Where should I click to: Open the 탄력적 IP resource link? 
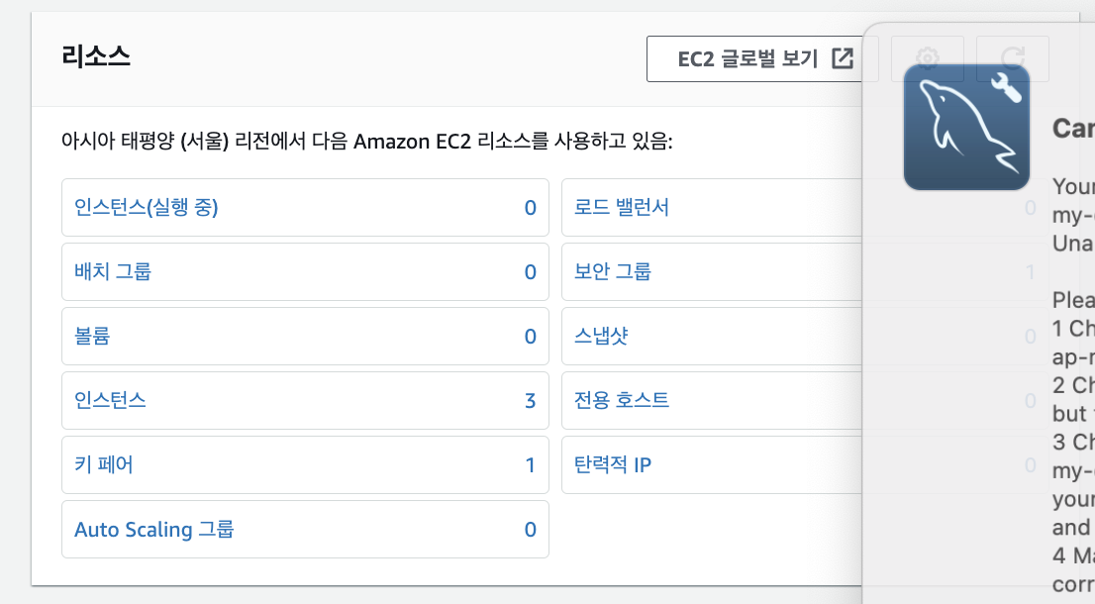613,465
